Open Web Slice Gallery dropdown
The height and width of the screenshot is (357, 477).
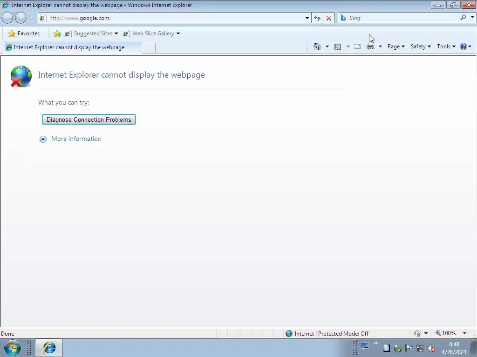151,33
